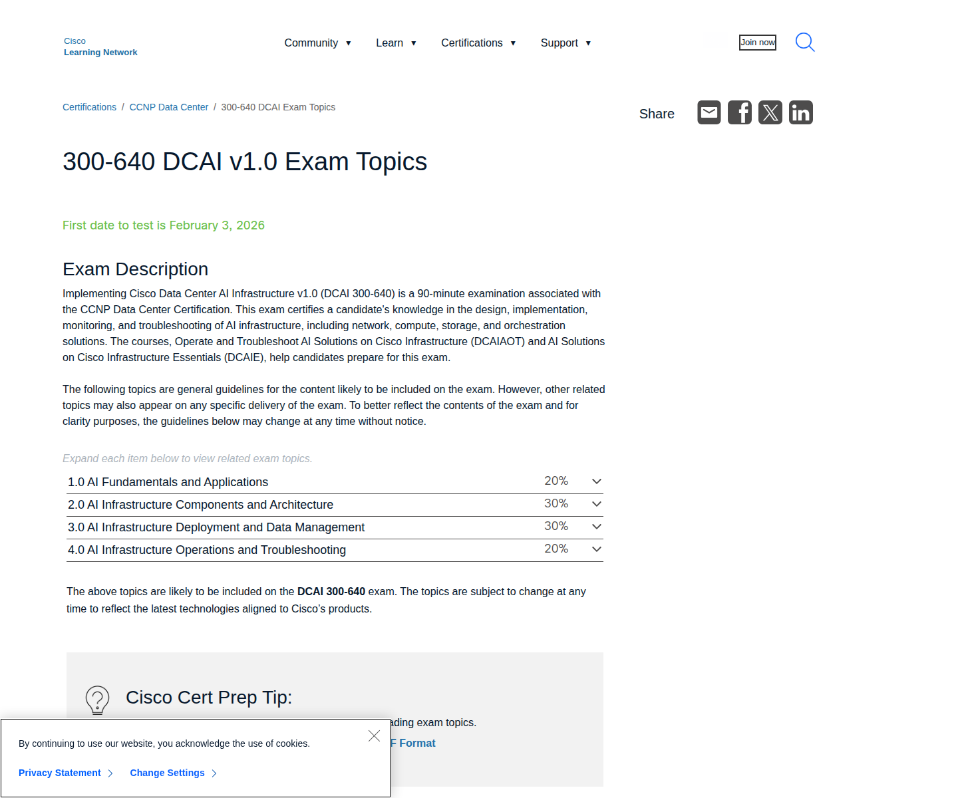The width and height of the screenshot is (958, 798).
Task: Share page on LinkedIn icon
Action: (x=801, y=112)
